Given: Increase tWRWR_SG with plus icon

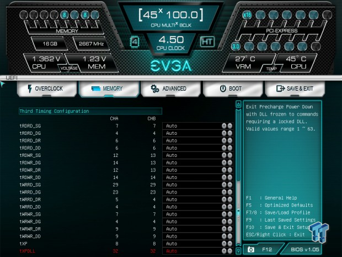Looking at the screenshot, I should 224,214.
